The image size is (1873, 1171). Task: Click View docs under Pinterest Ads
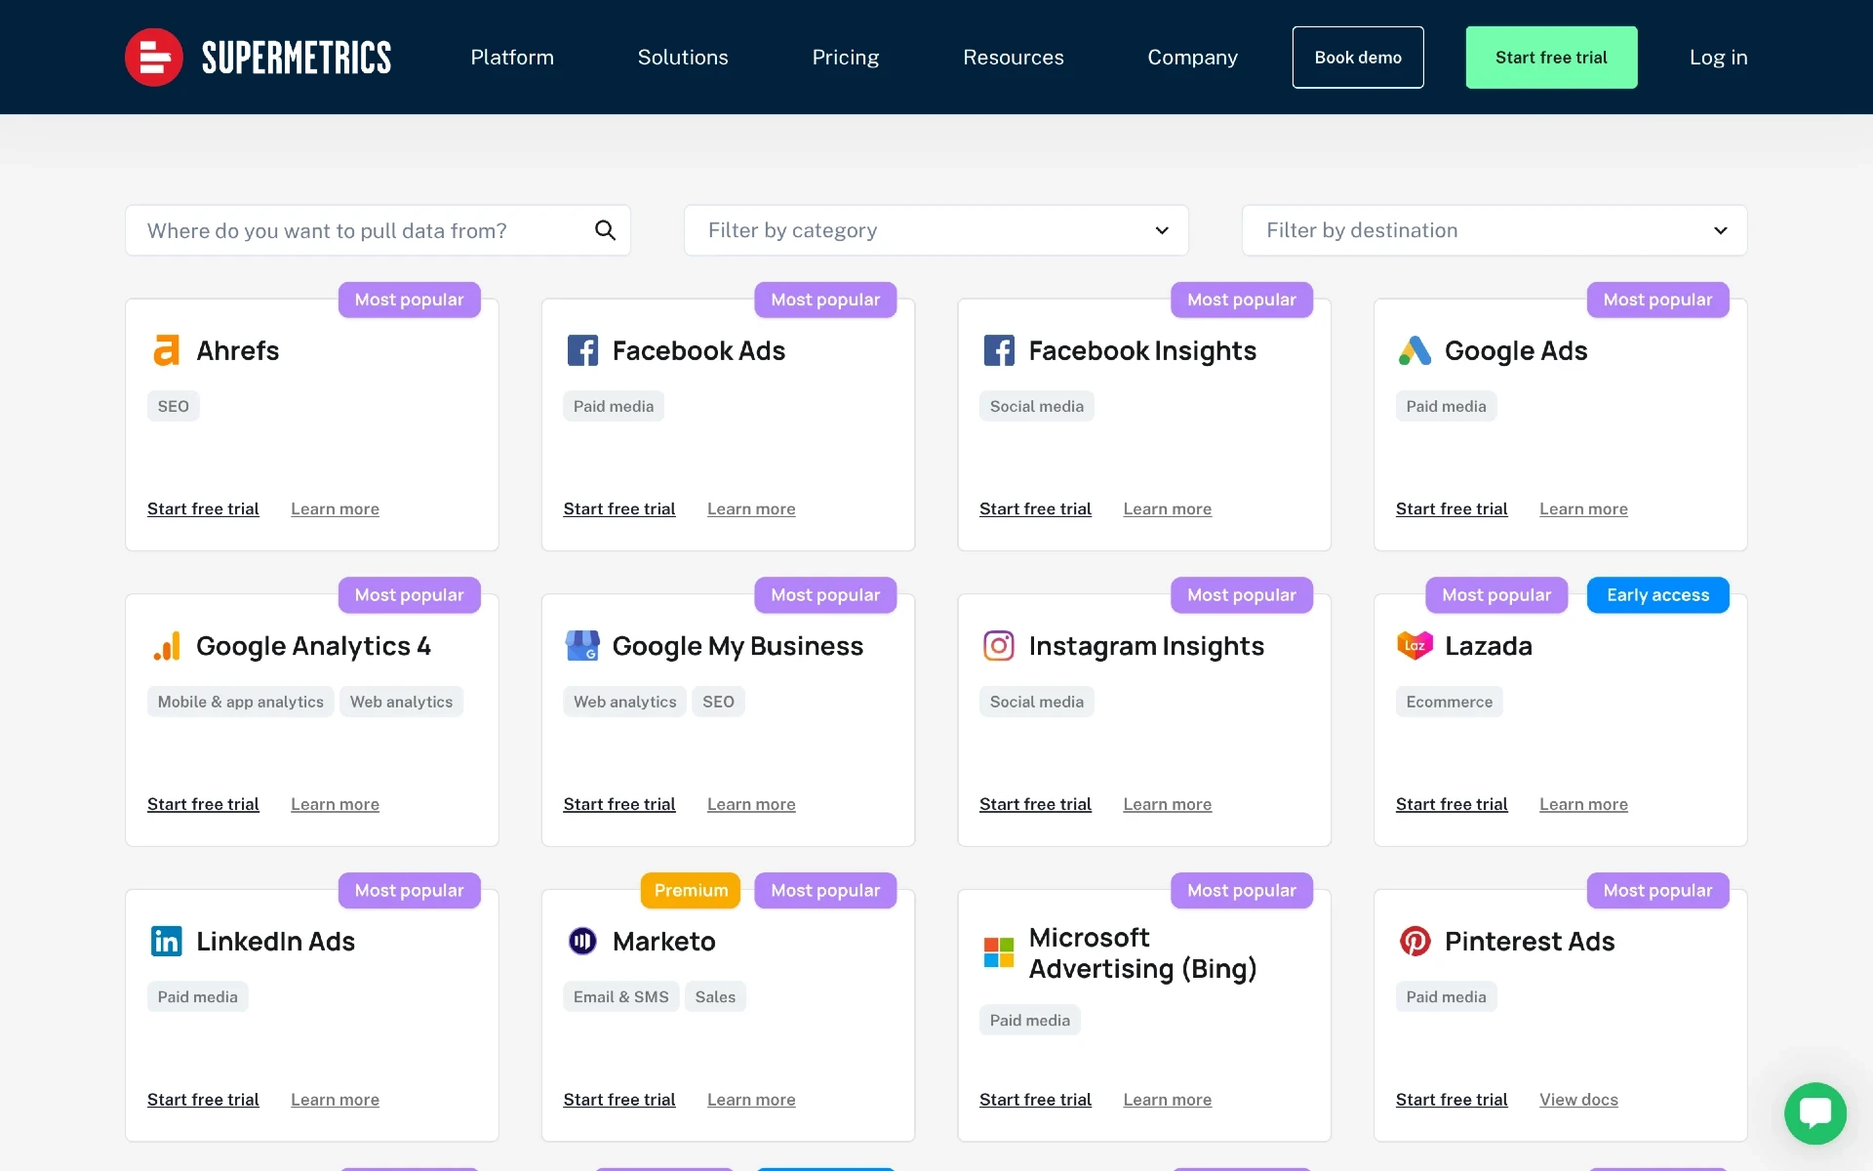pos(1578,1099)
